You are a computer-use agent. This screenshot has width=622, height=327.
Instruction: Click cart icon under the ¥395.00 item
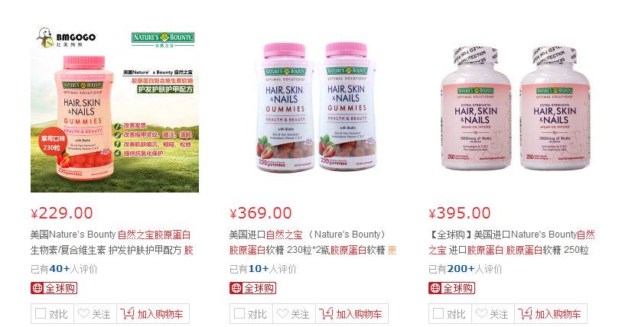[525, 313]
